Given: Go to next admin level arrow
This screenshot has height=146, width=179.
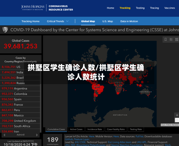Looking at the screenshot, I should point(37,135).
